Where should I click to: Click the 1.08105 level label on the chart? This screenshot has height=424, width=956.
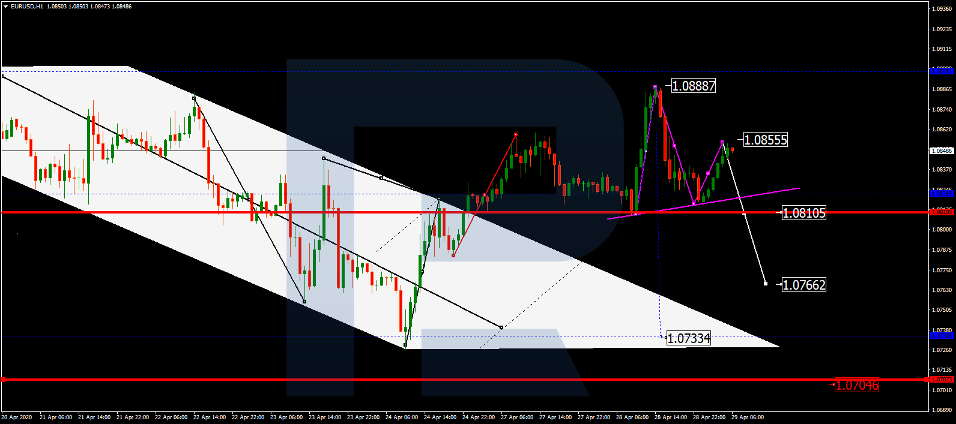tap(804, 213)
